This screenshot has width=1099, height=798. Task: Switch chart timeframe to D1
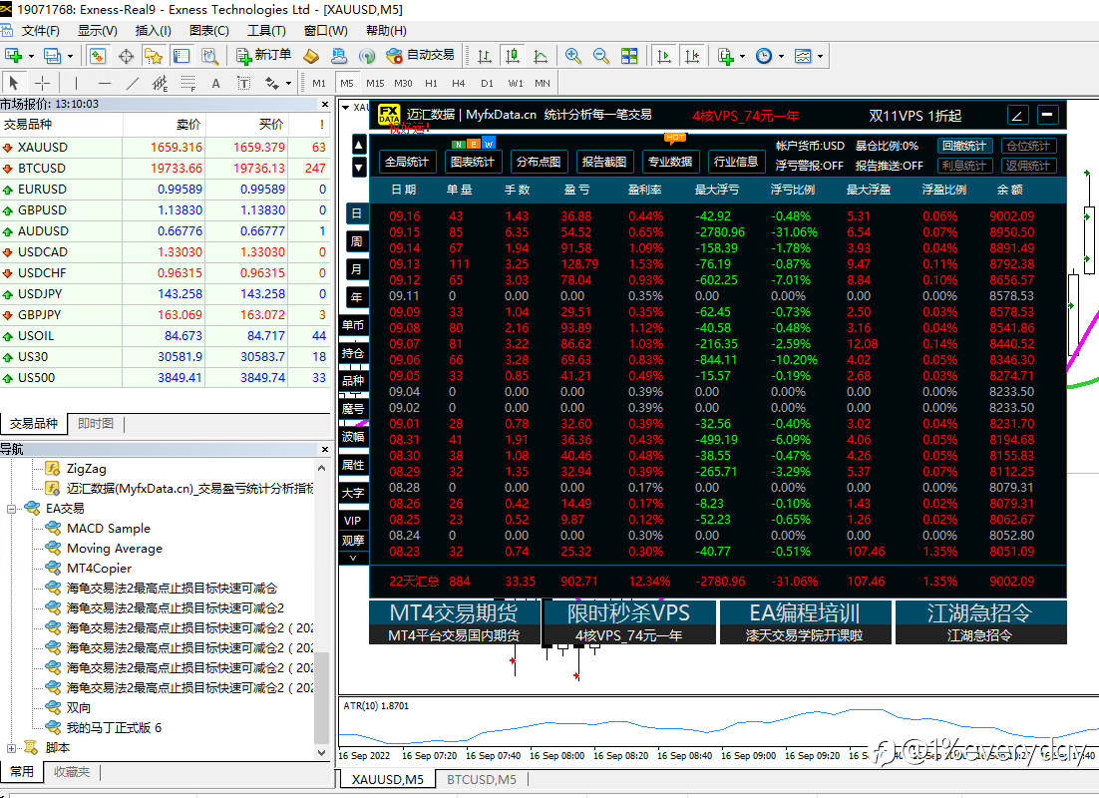(x=487, y=83)
